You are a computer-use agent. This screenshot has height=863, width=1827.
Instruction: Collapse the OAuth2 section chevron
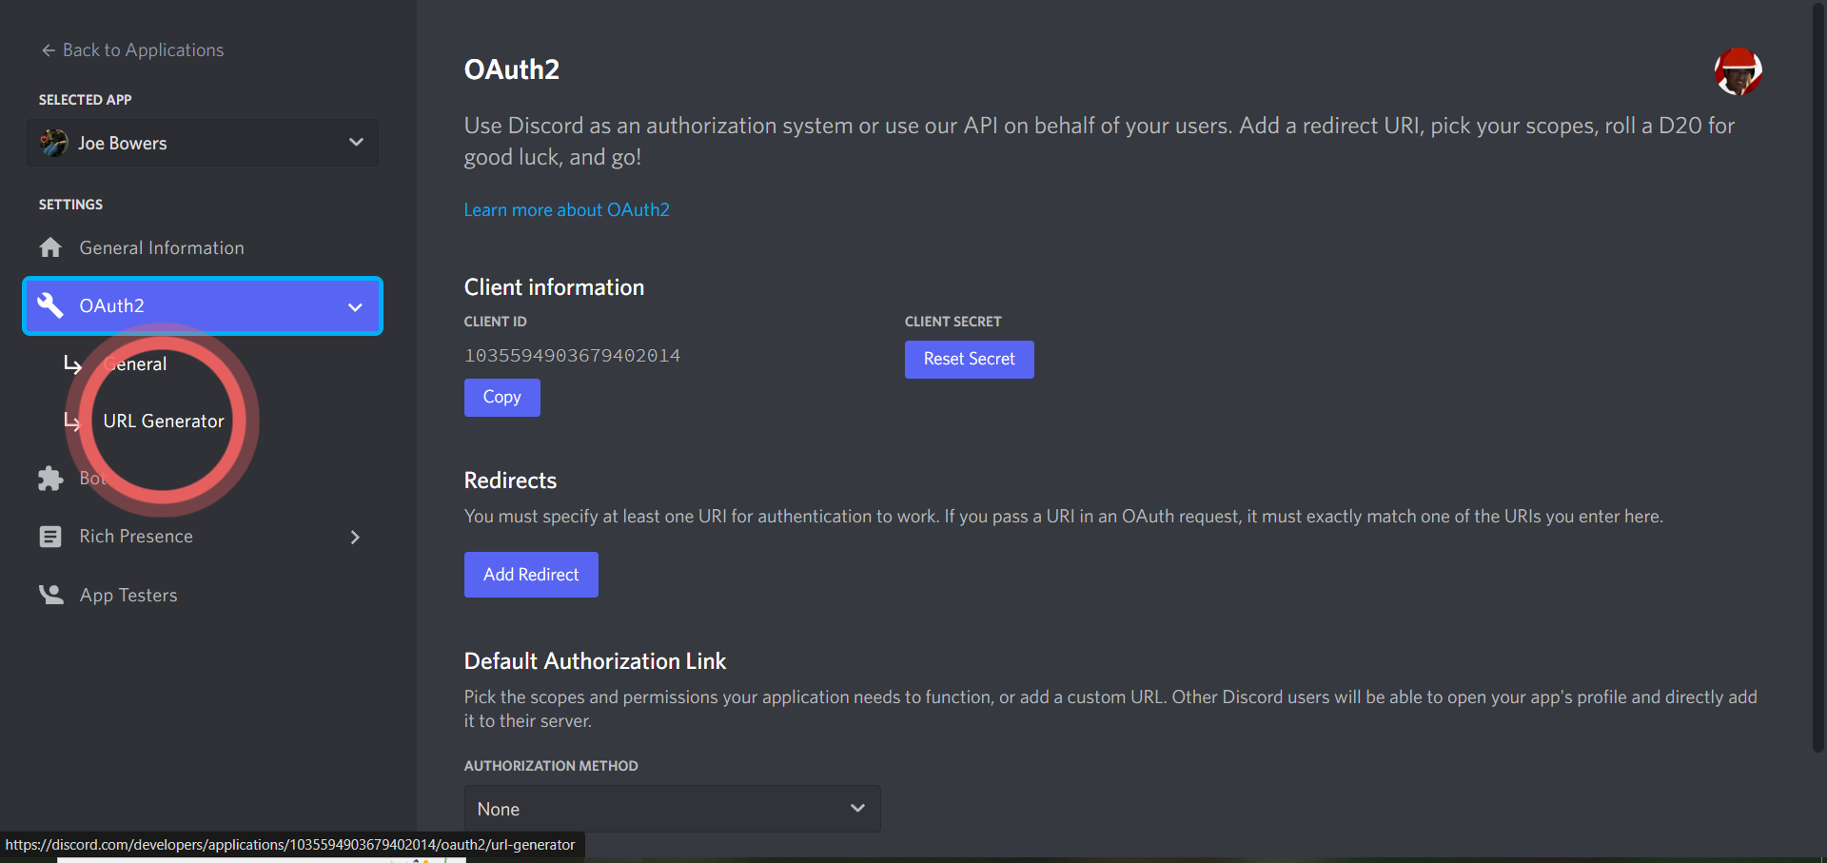tap(355, 306)
